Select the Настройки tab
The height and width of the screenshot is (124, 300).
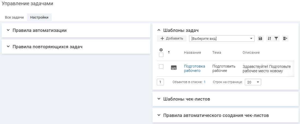click(39, 17)
